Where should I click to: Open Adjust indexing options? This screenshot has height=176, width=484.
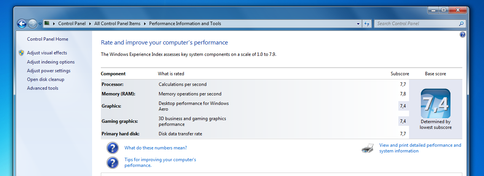tap(51, 62)
